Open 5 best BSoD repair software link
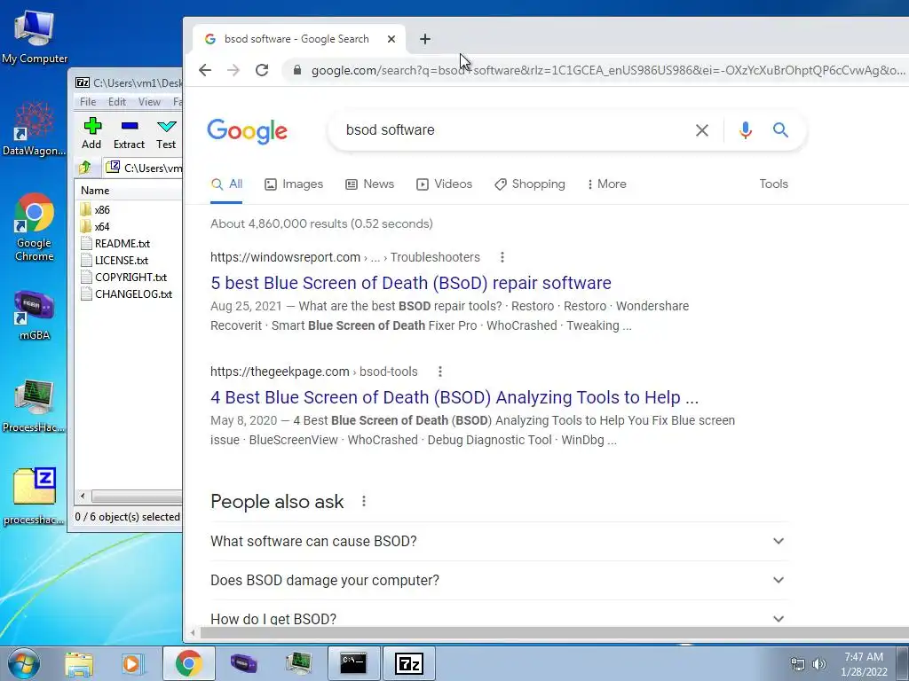The height and width of the screenshot is (681, 909). [411, 283]
